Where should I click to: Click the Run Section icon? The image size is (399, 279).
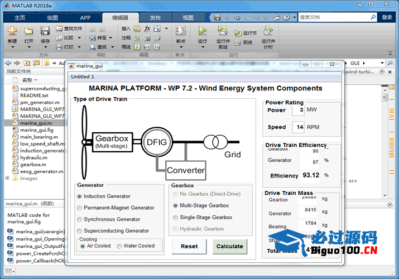pyautogui.click(x=238, y=33)
